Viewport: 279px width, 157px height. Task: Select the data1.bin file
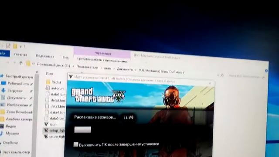(x=58, y=94)
